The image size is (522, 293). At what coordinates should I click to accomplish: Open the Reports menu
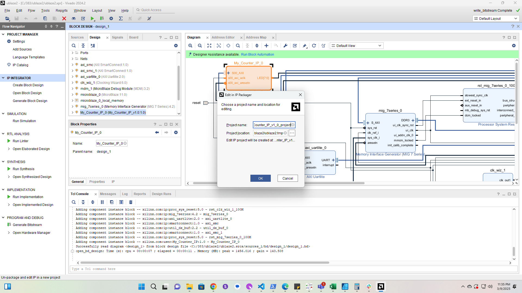click(61, 10)
